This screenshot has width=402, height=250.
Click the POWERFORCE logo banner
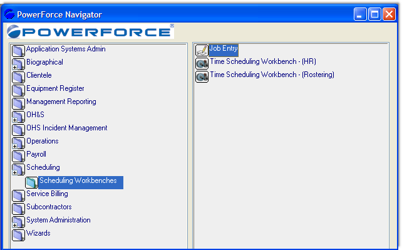click(x=91, y=31)
